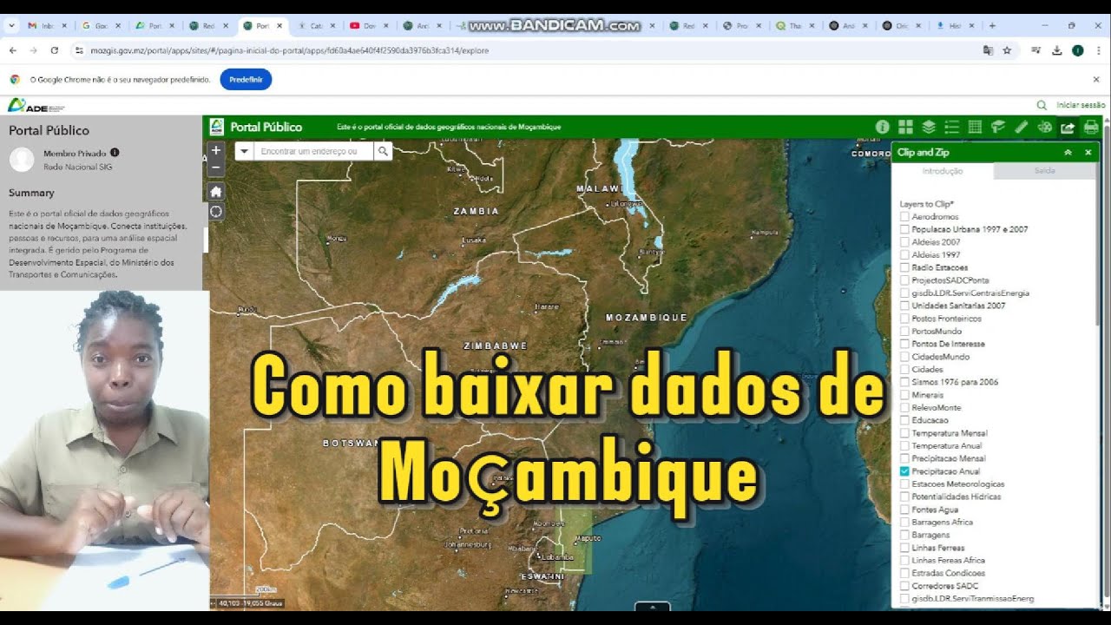
Task: Reload the browser page
Action: pyautogui.click(x=54, y=50)
